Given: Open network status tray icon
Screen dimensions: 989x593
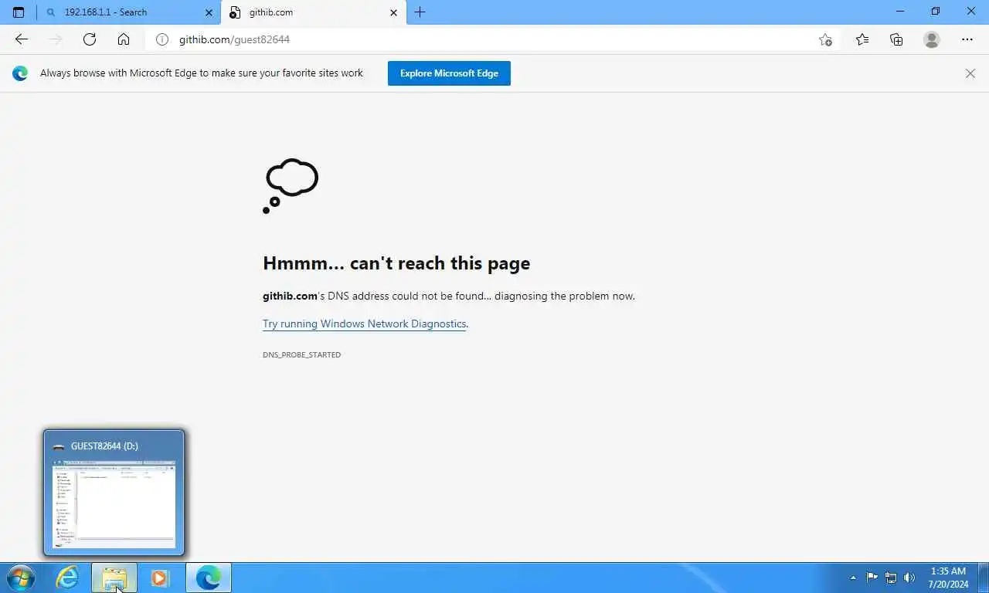Looking at the screenshot, I should pos(891,578).
